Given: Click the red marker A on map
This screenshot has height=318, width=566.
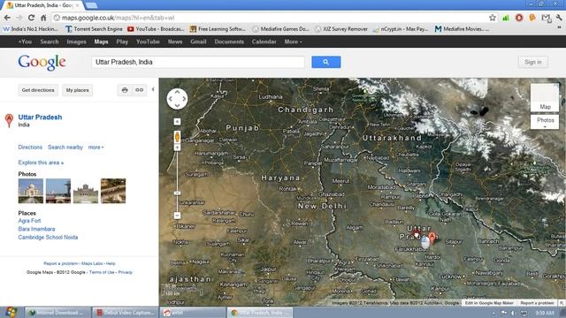Looking at the screenshot, I should click(432, 238).
